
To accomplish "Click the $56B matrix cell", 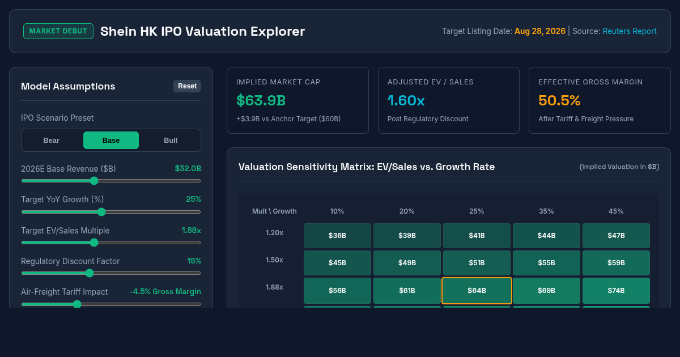I will 337,291.
